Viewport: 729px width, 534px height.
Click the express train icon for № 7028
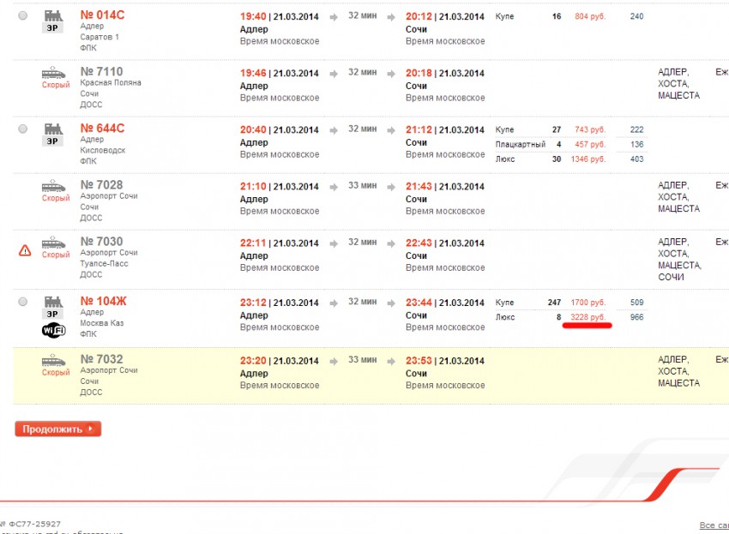click(55, 186)
